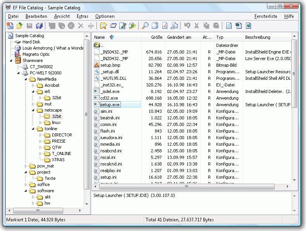Click the checked document toolbar icon
306x231 pixels.
(x=165, y=26)
